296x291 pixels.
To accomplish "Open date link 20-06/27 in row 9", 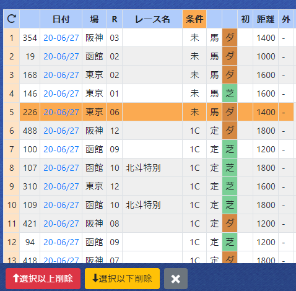I will point(61,186).
